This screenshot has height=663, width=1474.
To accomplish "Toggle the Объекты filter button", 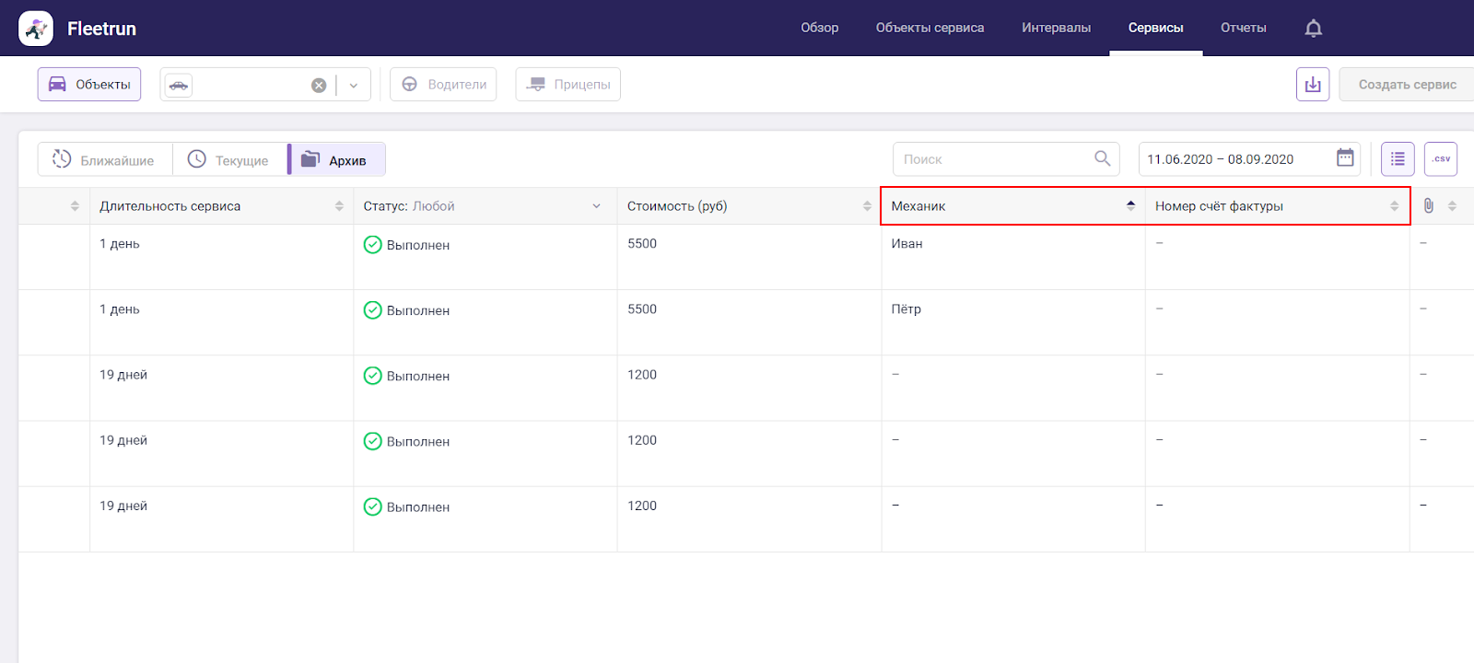I will click(x=89, y=85).
